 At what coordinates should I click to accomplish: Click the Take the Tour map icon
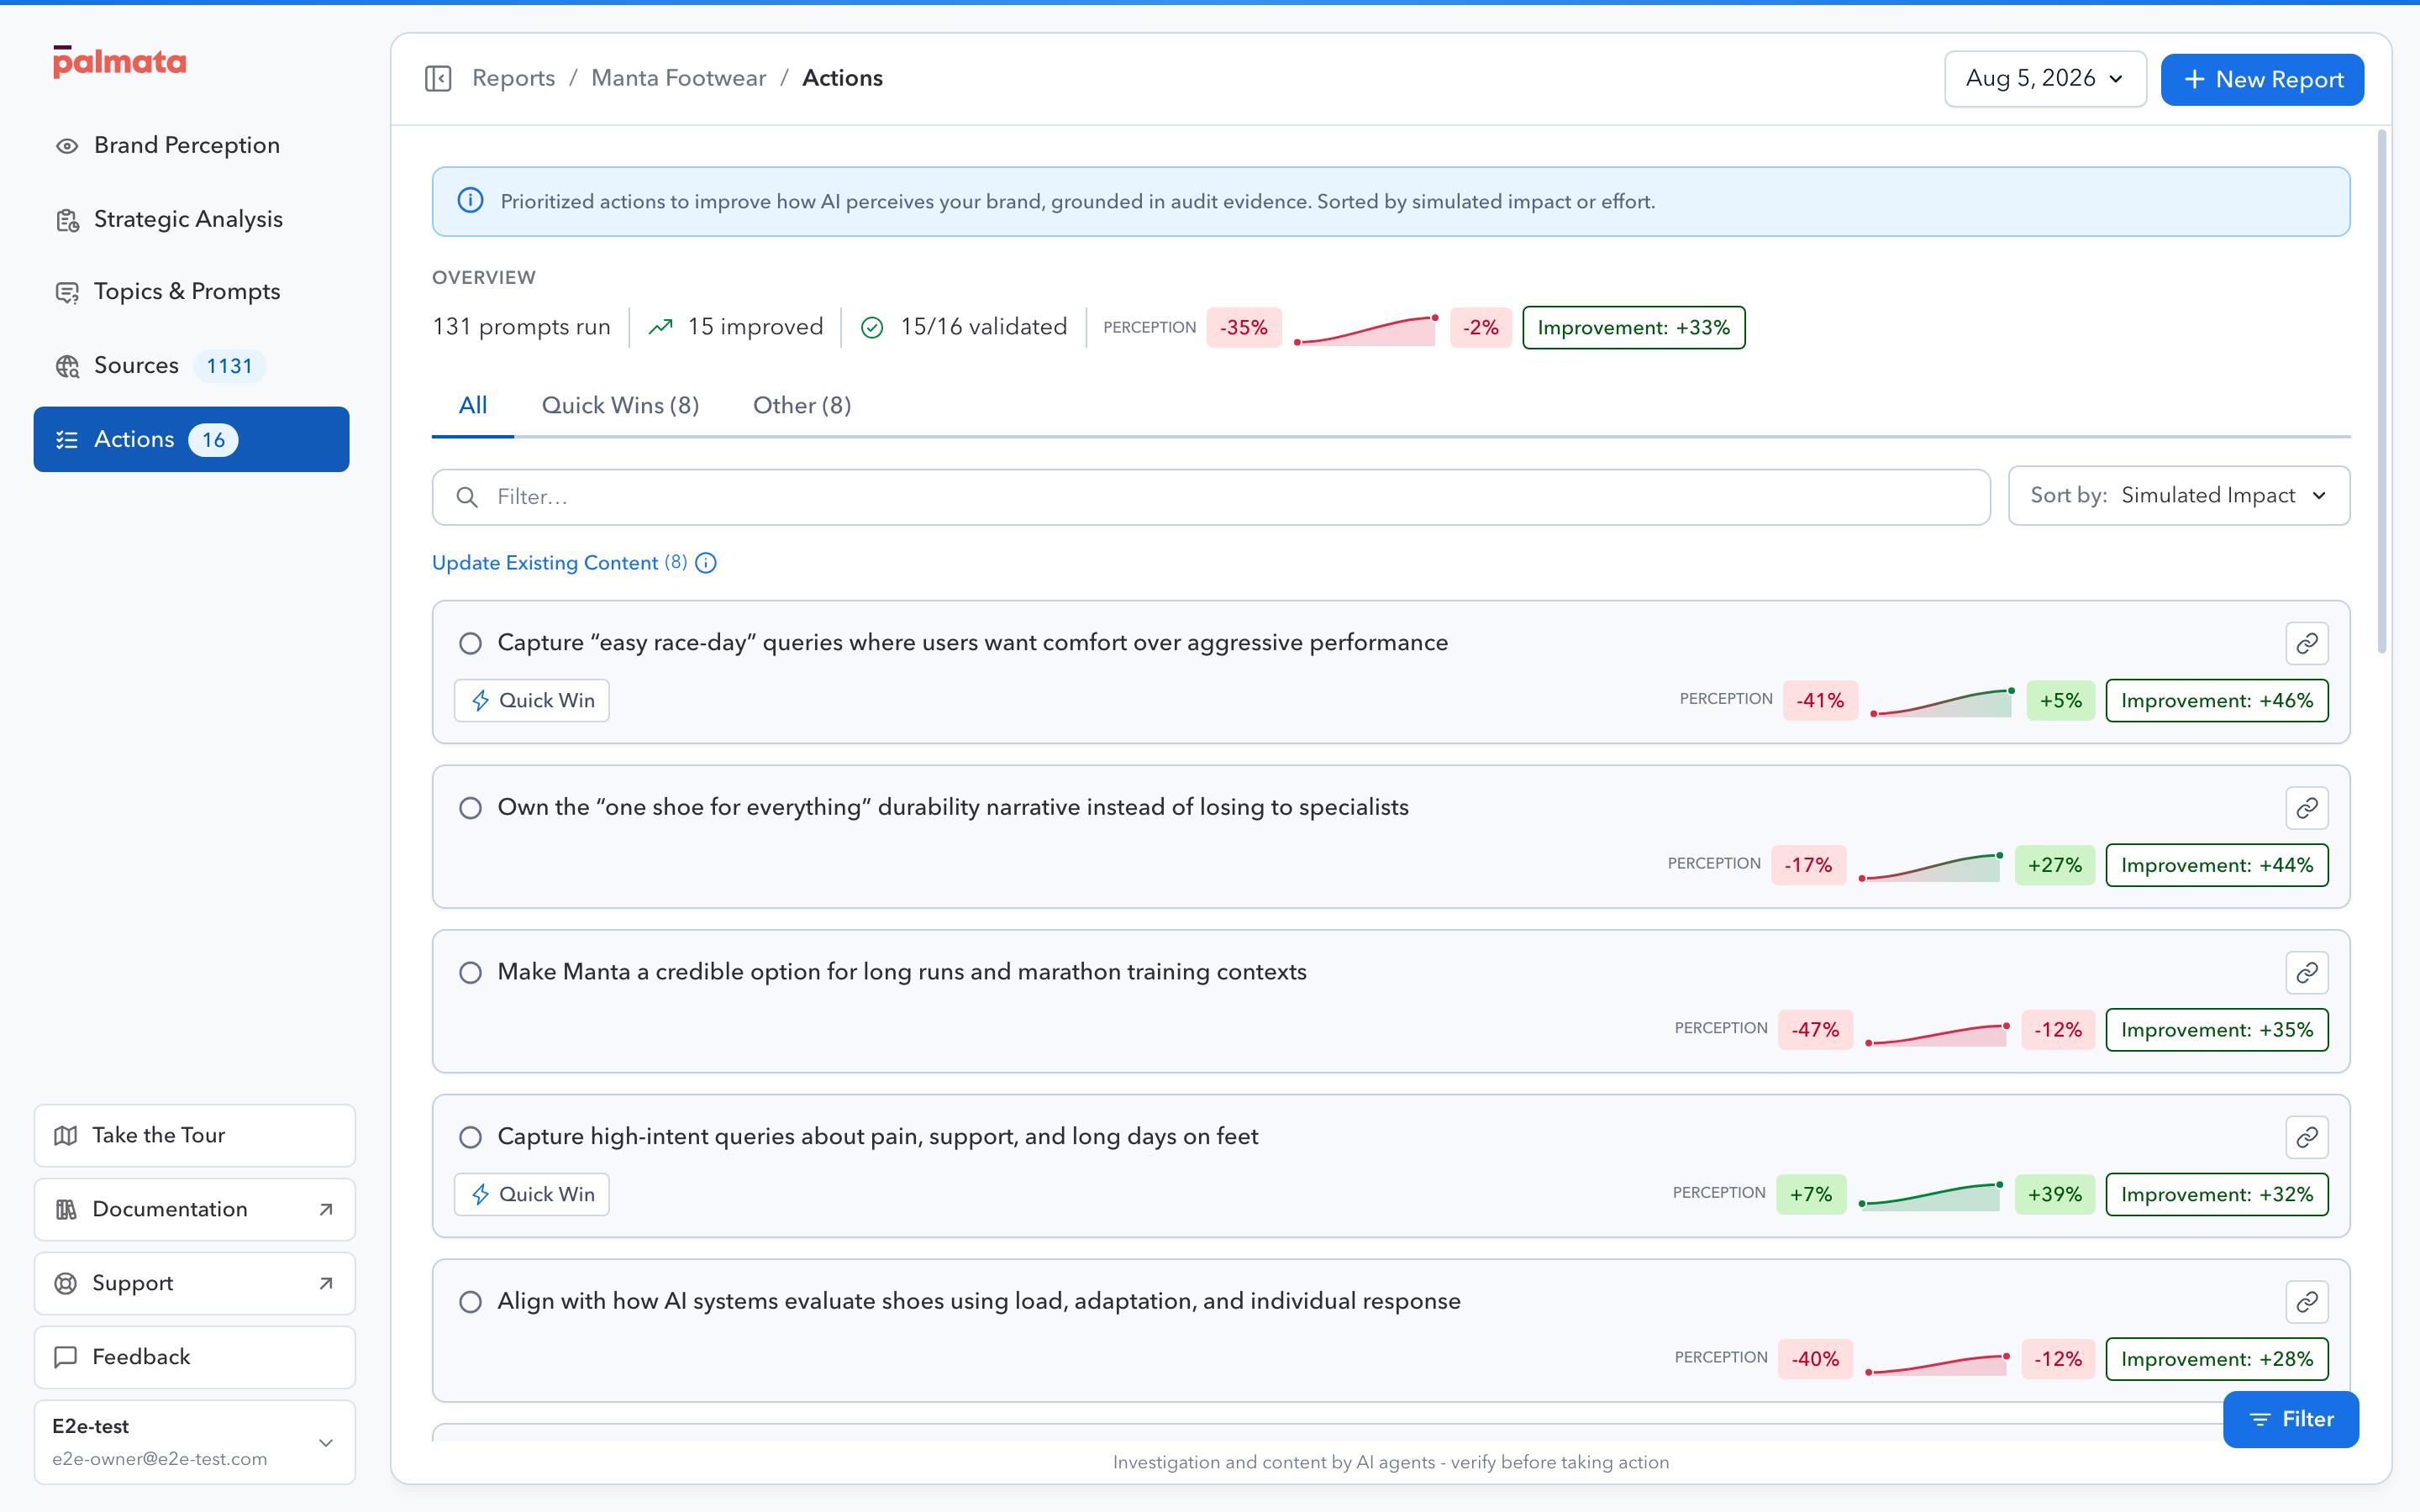pos(66,1135)
